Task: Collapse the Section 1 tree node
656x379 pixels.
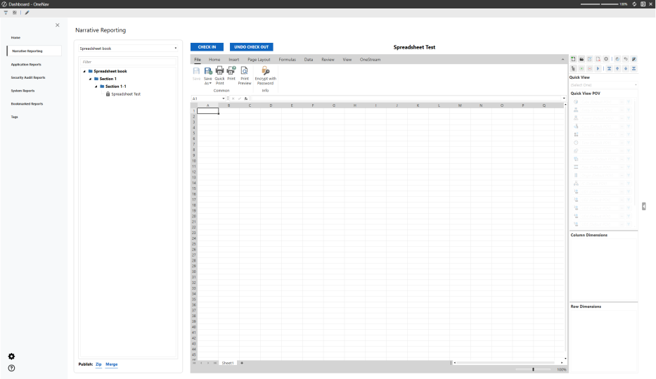Action: 90,79
